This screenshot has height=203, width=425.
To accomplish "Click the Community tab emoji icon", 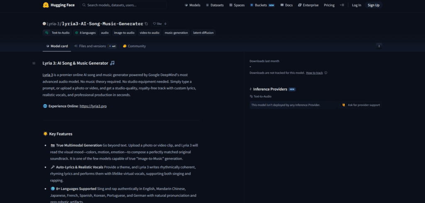I will coord(125,46).
